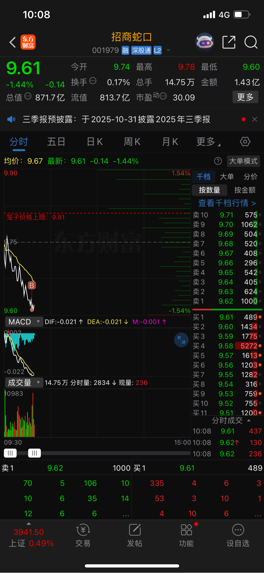Select 买8 row at 9.54

tap(226, 384)
